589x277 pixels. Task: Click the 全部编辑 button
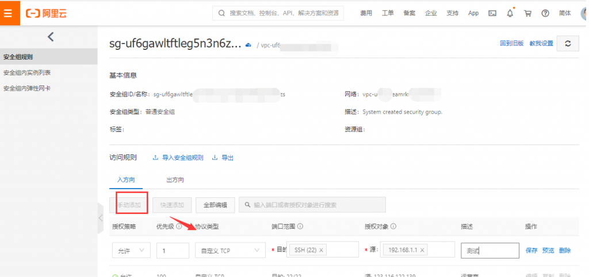tap(216, 205)
